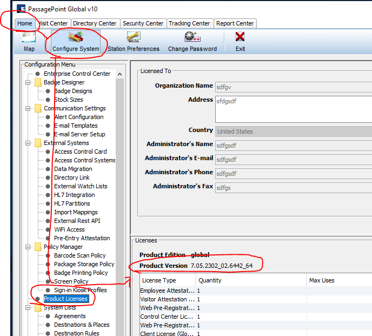Click bullet icon beside Enterprise Control Center
This screenshot has height=336, width=372.
coord(37,74)
